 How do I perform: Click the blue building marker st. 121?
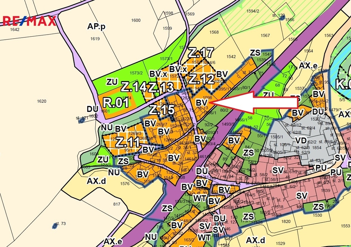[x=82, y=120]
